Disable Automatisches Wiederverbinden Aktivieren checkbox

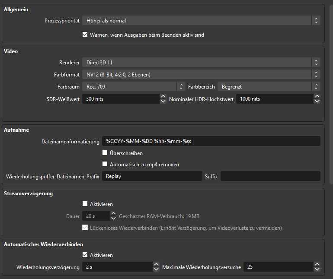(85, 255)
